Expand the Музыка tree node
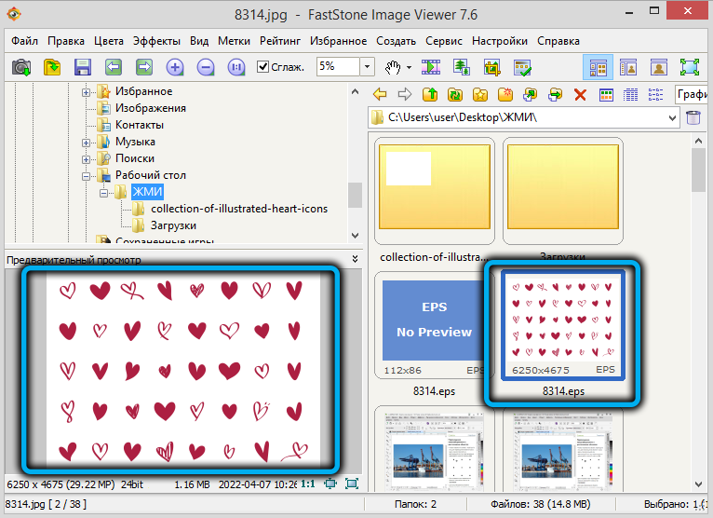 [87, 142]
